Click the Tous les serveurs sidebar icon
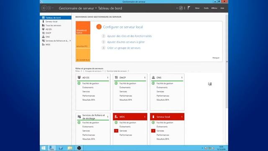This screenshot has height=151, width=268. click(x=43, y=25)
